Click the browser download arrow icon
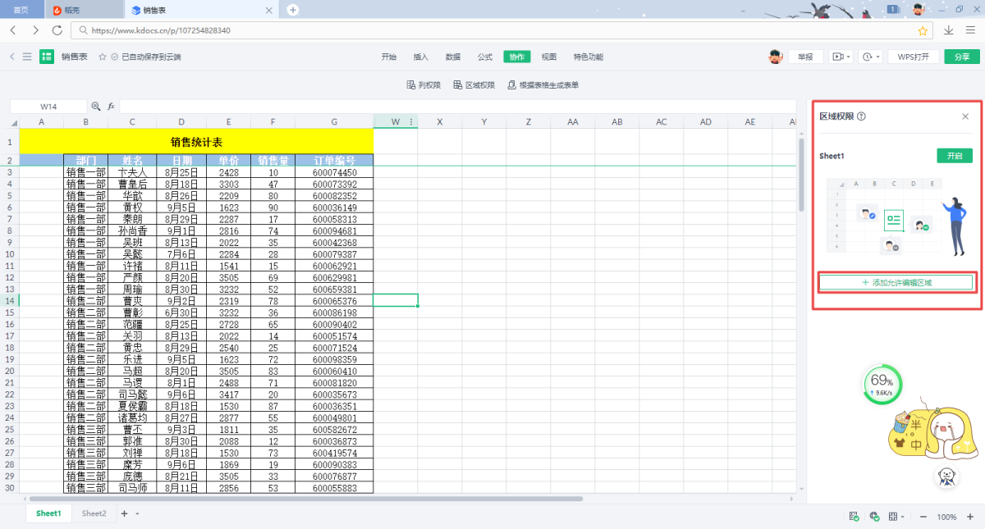 [949, 30]
